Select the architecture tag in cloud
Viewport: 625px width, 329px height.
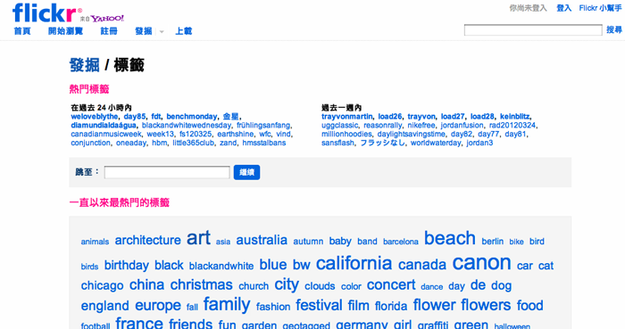click(x=148, y=240)
